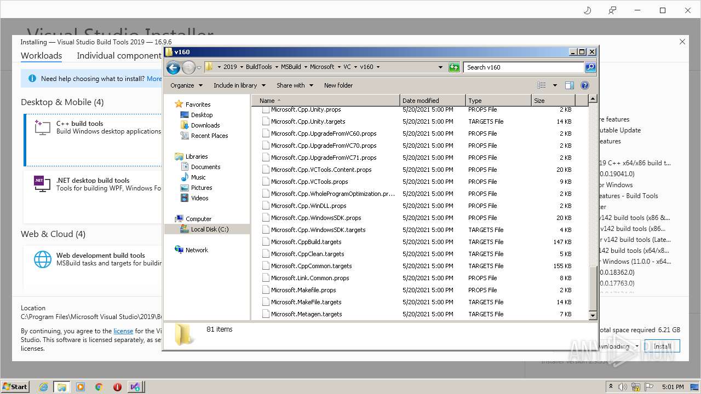Open install mode dropdown next to Install
Image resolution: width=701 pixels, height=394 pixels.
(637, 346)
